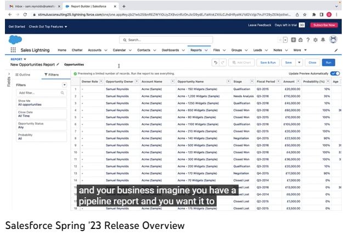
Task: Click the Add Chart button
Action: click(x=241, y=62)
